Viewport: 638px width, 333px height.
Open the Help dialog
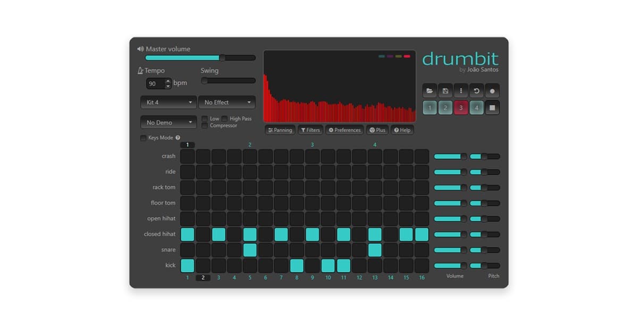pyautogui.click(x=402, y=130)
